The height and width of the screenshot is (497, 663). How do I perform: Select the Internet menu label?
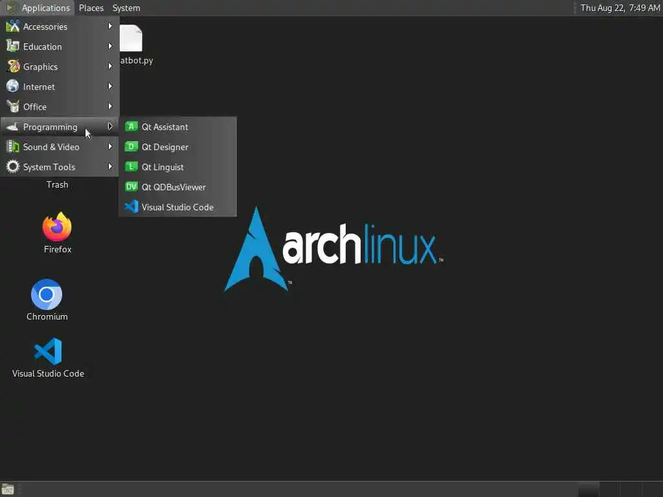[x=39, y=87]
